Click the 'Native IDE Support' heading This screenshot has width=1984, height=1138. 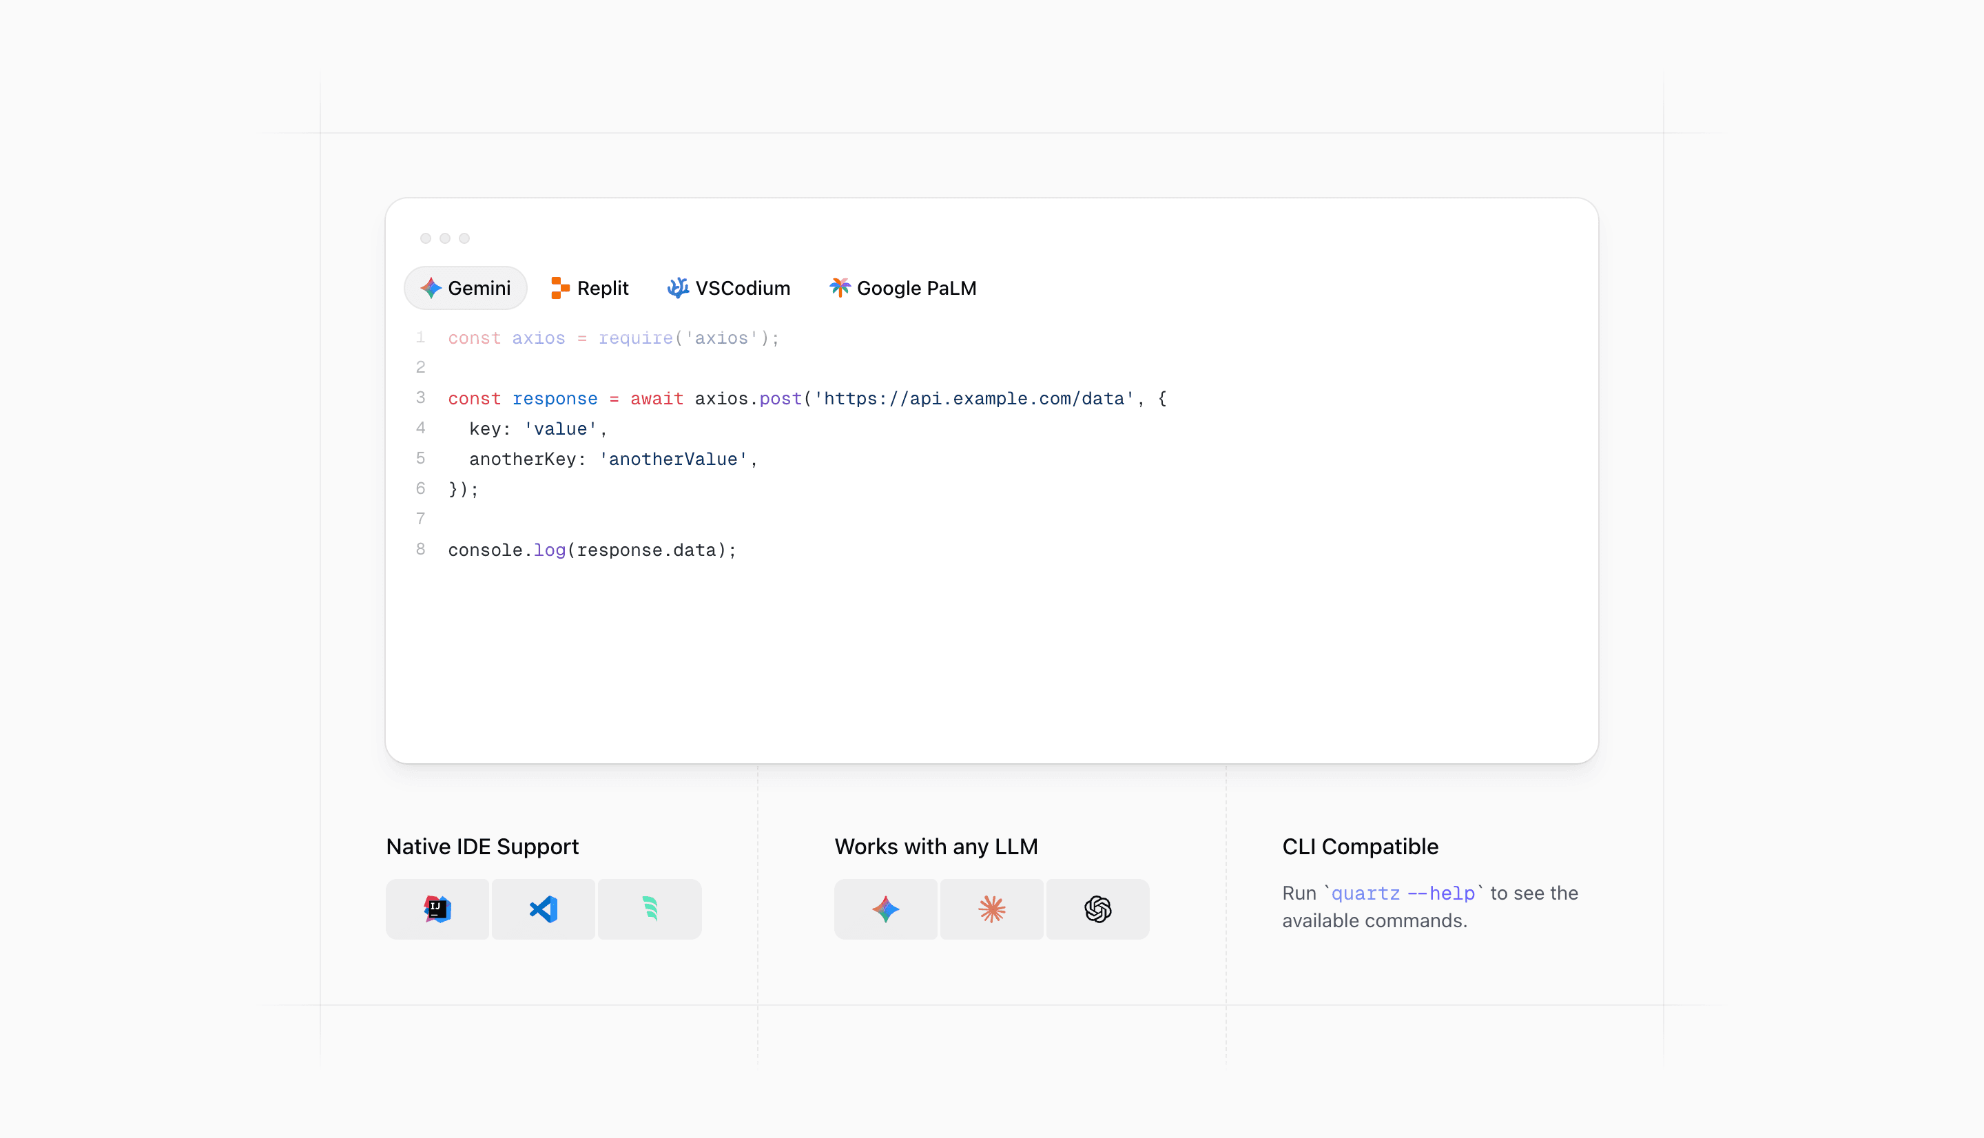(x=482, y=847)
